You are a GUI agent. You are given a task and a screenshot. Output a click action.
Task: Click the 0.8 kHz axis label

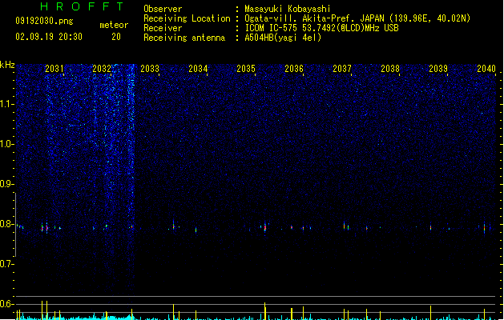[x=7, y=224]
